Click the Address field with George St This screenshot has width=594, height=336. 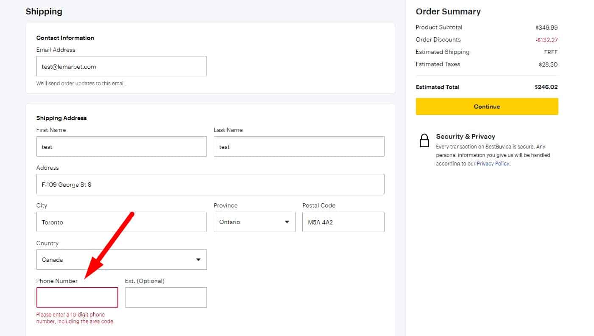pyautogui.click(x=210, y=185)
